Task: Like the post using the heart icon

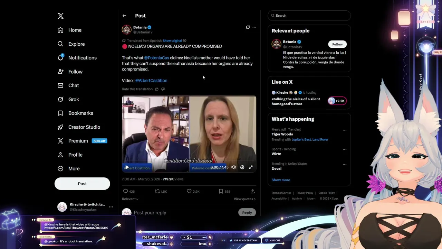Action: click(189, 191)
